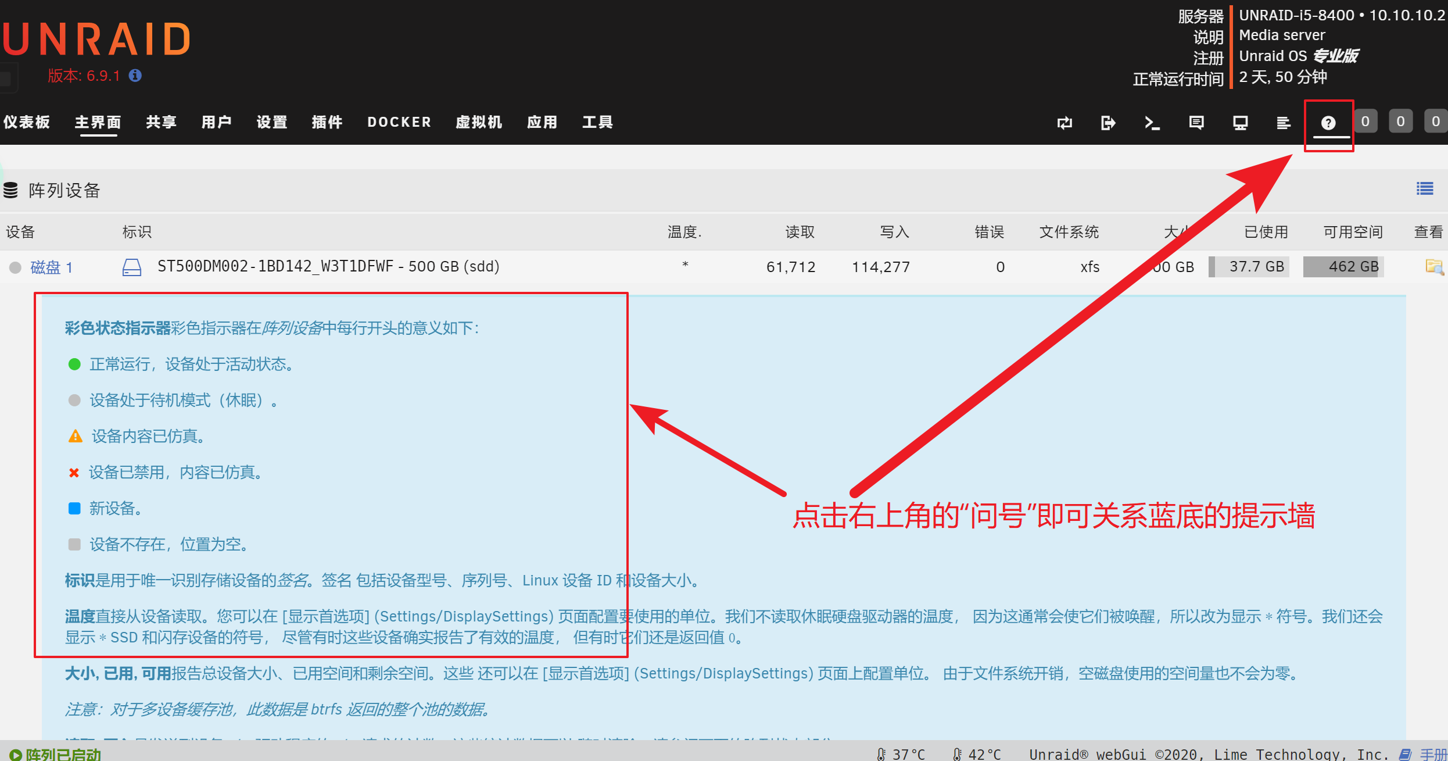Click the 37.7 GB used space bar
1448x761 pixels.
point(1249,267)
